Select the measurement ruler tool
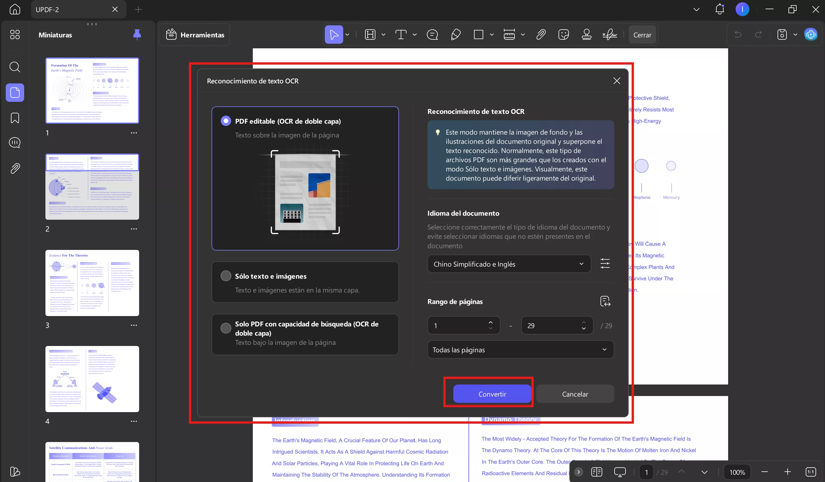825x482 pixels. pyautogui.click(x=509, y=35)
